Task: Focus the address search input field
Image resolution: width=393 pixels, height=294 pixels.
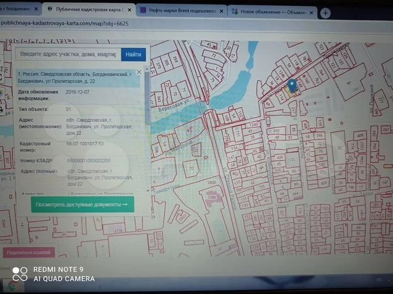Action: [68, 54]
